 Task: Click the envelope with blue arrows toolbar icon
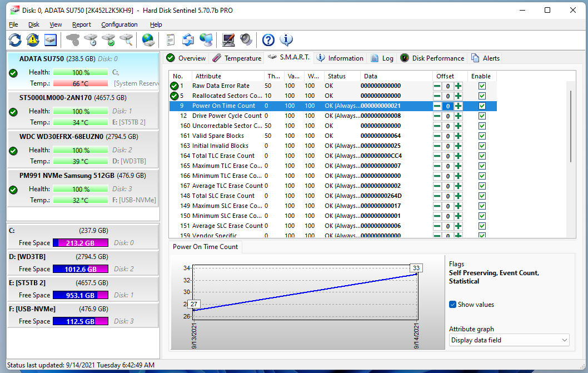tap(188, 40)
